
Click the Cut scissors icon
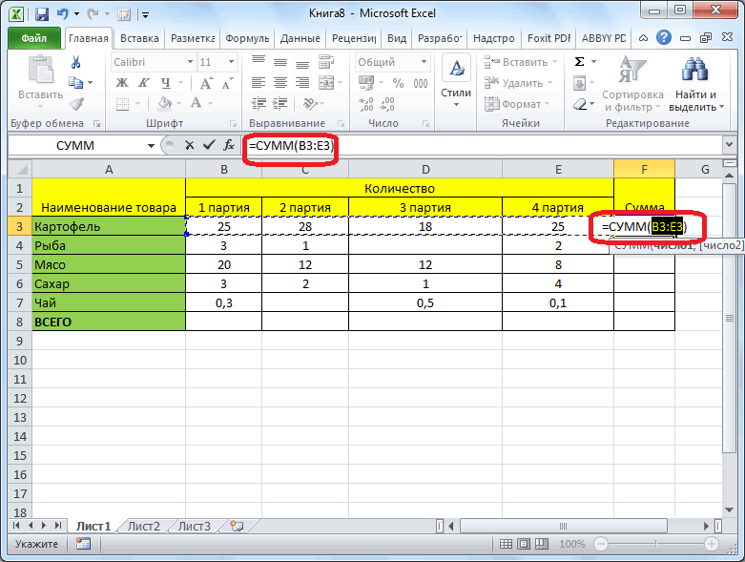[x=76, y=62]
